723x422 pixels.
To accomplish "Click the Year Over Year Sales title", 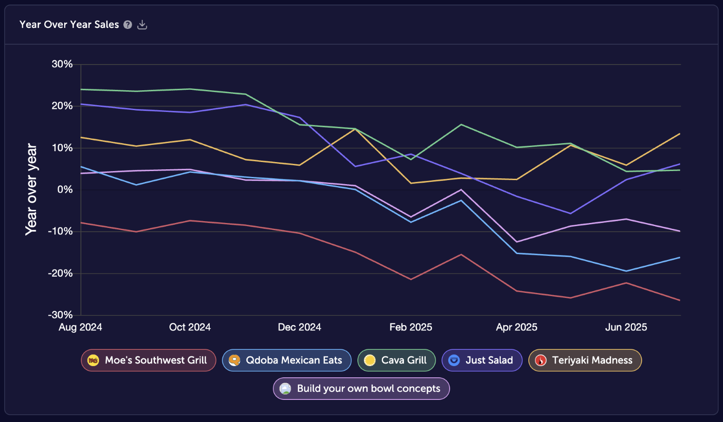I will click(69, 25).
